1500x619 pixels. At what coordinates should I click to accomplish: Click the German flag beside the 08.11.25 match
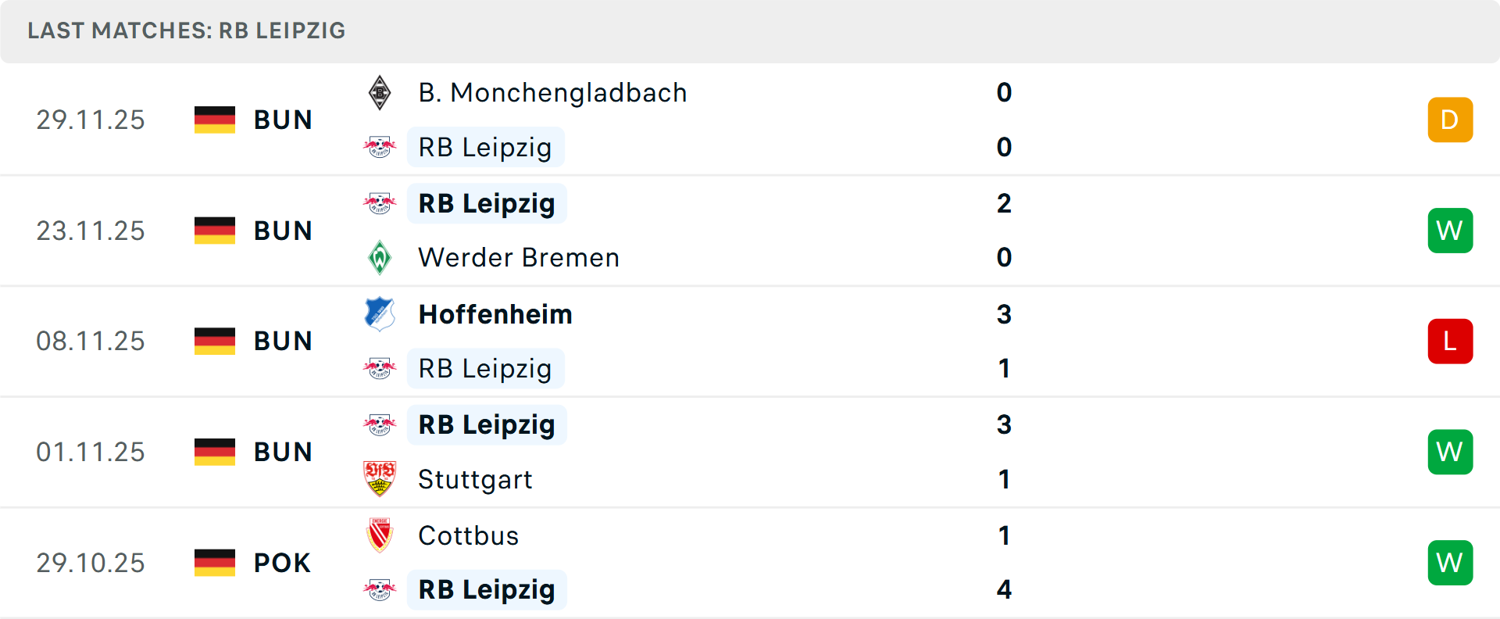click(214, 340)
